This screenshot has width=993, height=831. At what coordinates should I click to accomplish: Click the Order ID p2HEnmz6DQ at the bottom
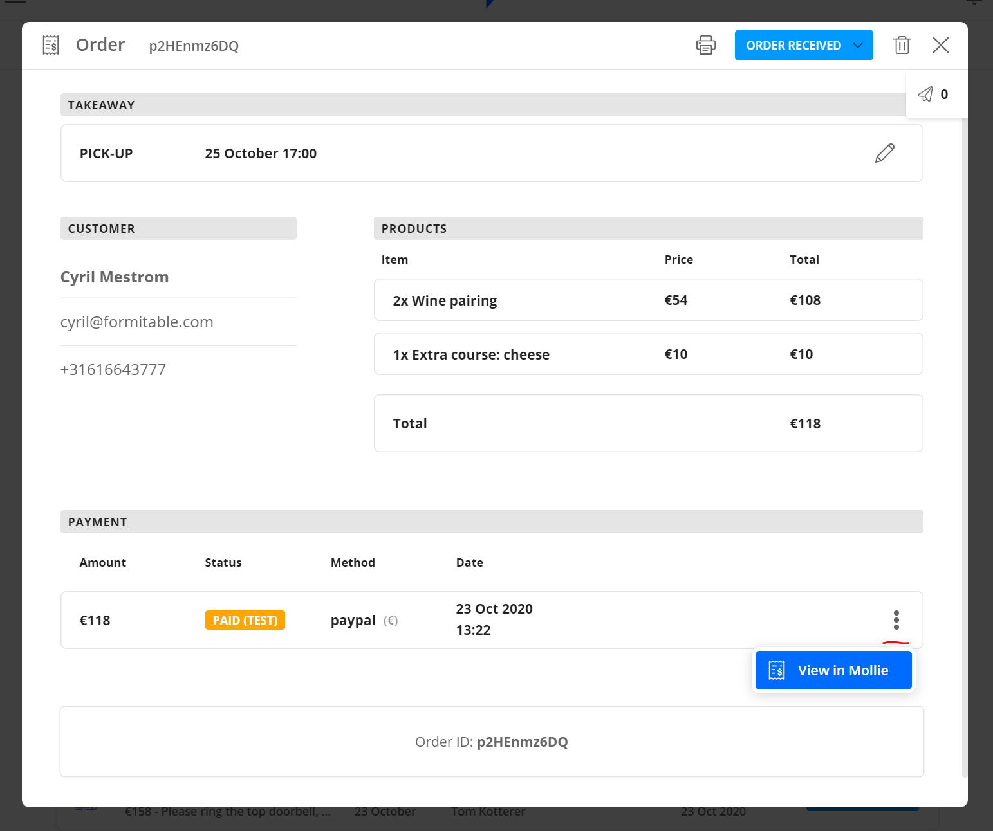523,742
